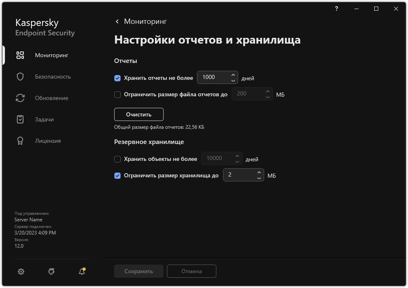Enable the Хранить объекты не более checkbox

(x=117, y=159)
